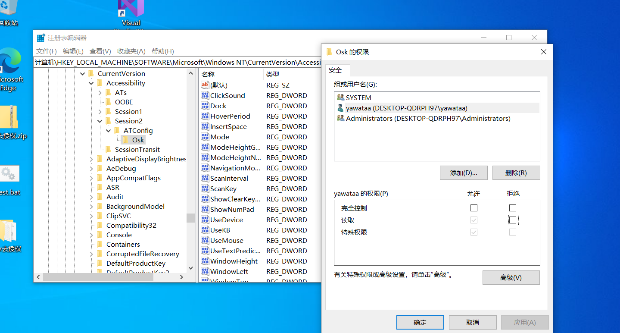Select the UseTextPredic... value row
620x333 pixels.
[x=260, y=251]
